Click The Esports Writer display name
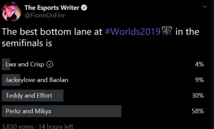Image resolution: width=214 pixels, height=129 pixels. [x=52, y=8]
